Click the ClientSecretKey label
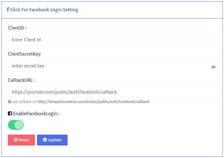Screen dimensions: 224x158 24,54
